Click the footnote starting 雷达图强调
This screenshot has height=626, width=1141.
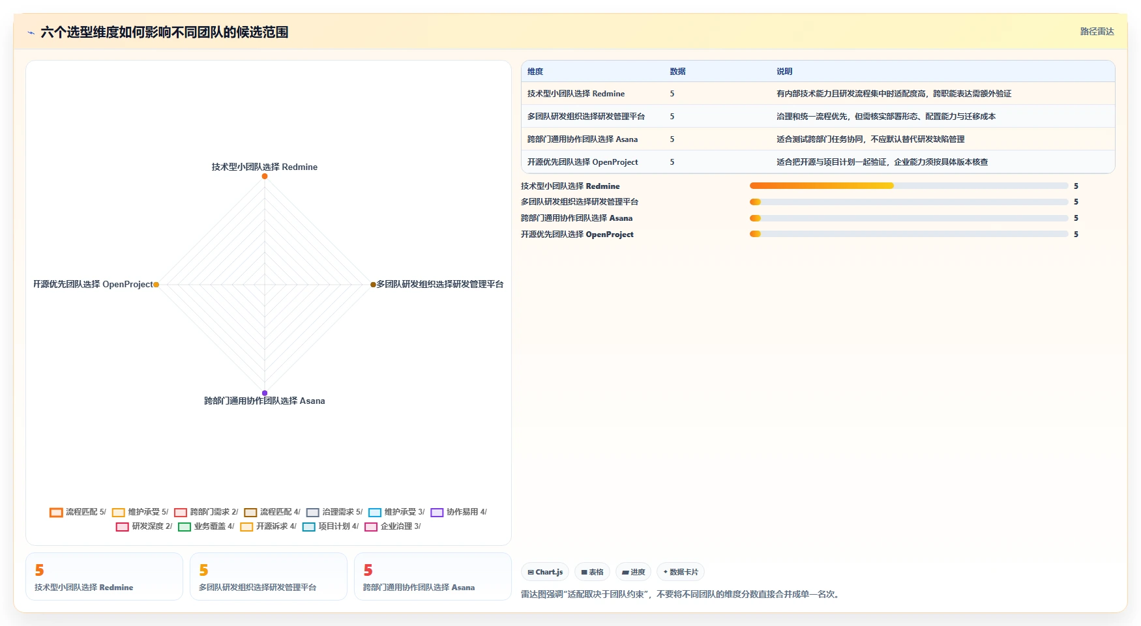tap(682, 595)
